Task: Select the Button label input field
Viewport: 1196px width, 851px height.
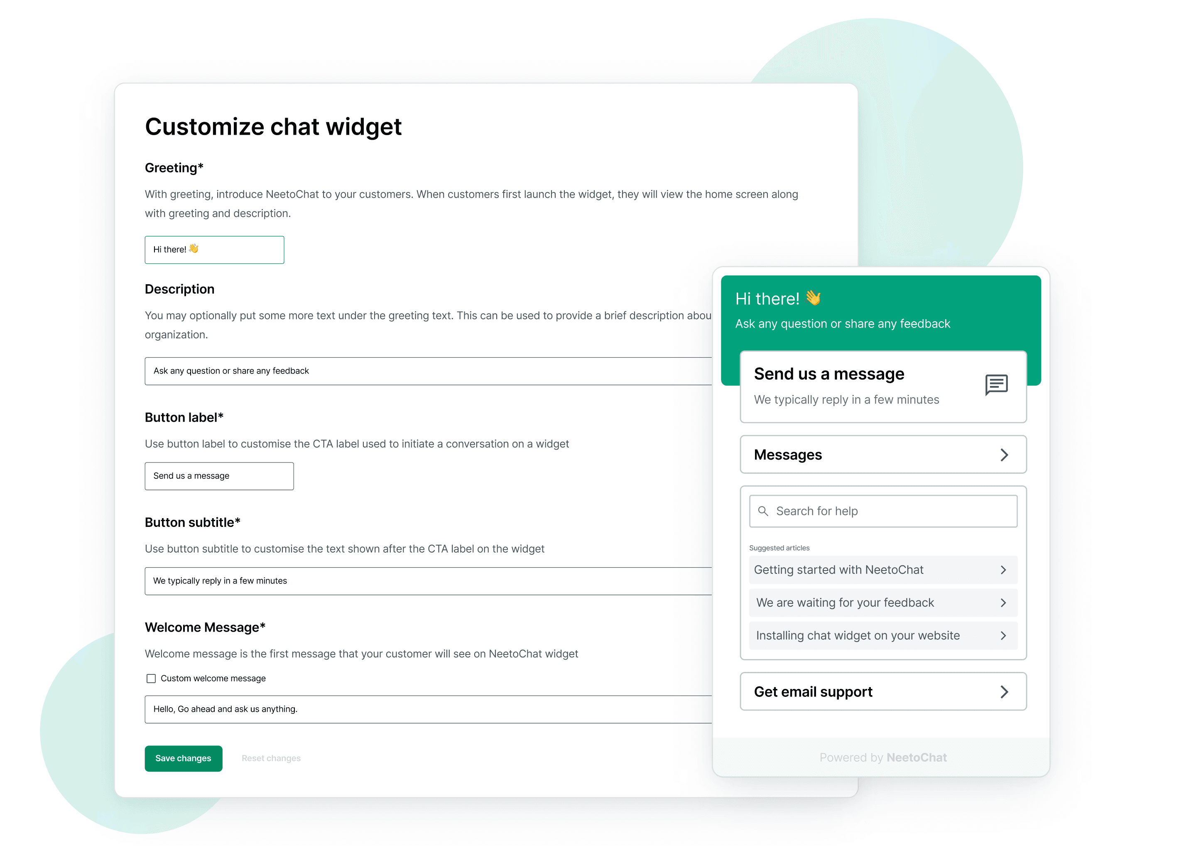Action: [x=219, y=475]
